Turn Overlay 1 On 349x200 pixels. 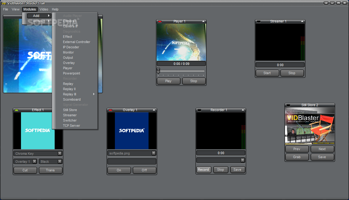(119, 170)
